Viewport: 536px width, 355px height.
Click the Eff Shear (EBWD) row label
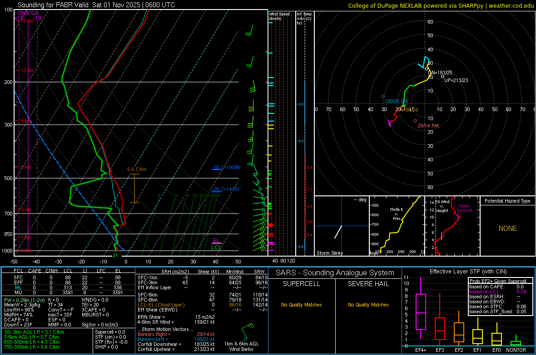(x=157, y=310)
